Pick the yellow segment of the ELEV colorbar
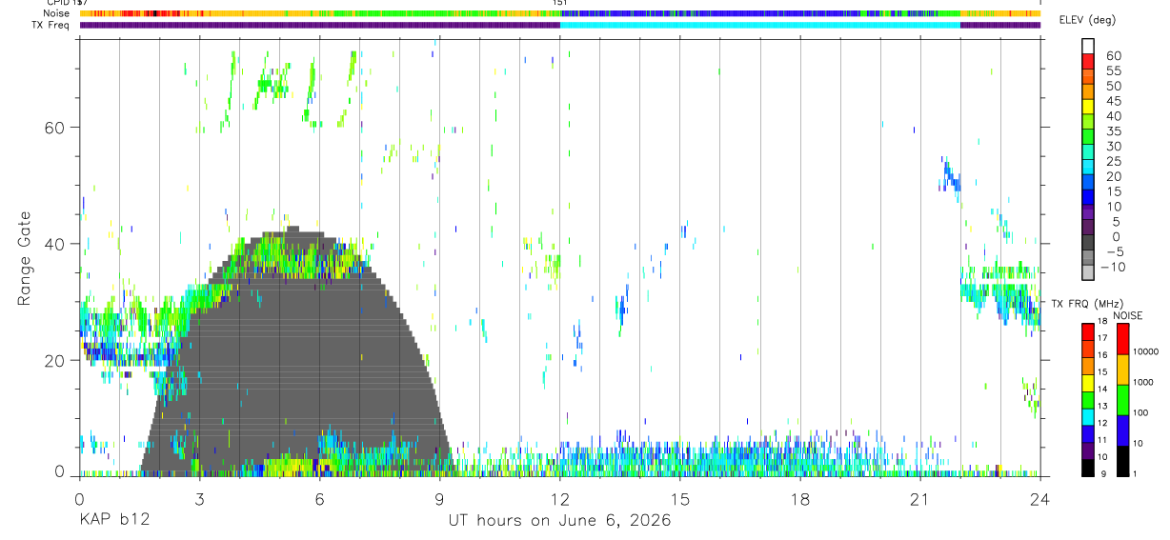The height and width of the screenshot is (540, 1170). click(x=1088, y=108)
